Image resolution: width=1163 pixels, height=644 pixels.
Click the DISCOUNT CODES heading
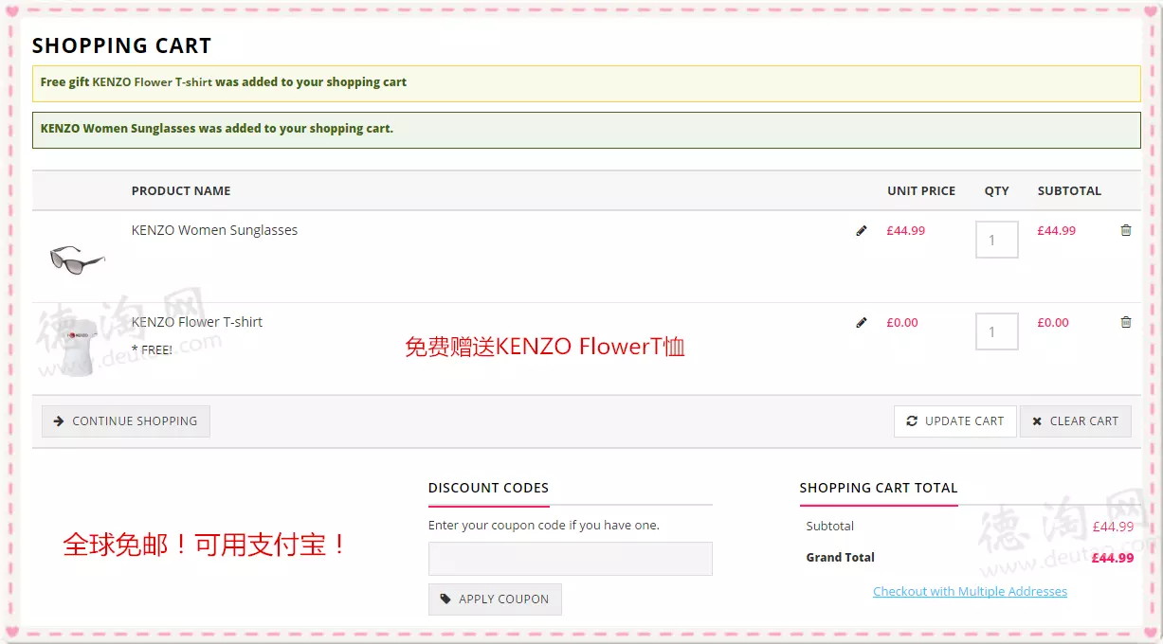(488, 488)
